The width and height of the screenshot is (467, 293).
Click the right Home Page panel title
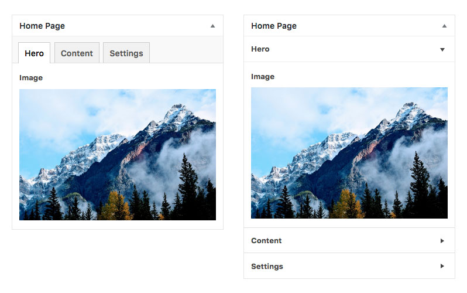click(x=274, y=26)
